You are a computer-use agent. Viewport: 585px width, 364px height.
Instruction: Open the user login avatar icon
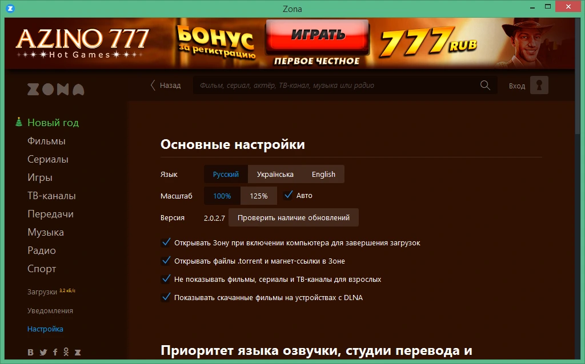pyautogui.click(x=539, y=86)
